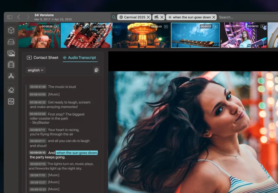This screenshot has height=193, width=278.
Task: Jump to timestamp 00:08:57:11
Action: 38,130
